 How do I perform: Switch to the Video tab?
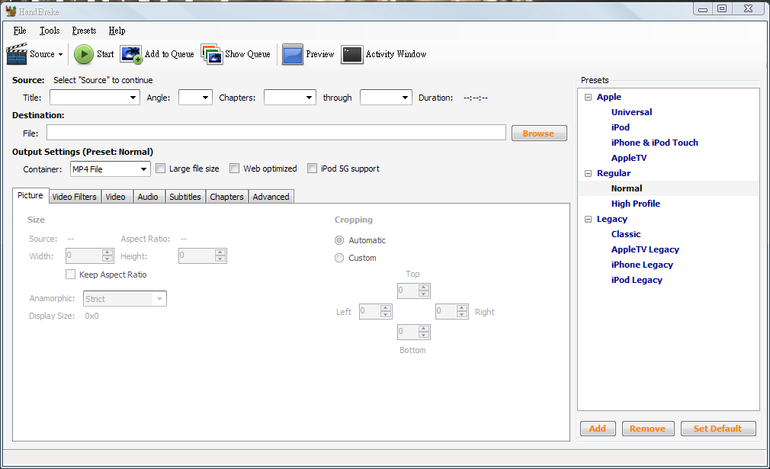(115, 197)
